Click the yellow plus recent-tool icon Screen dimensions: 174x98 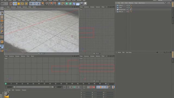(x=26, y=4)
